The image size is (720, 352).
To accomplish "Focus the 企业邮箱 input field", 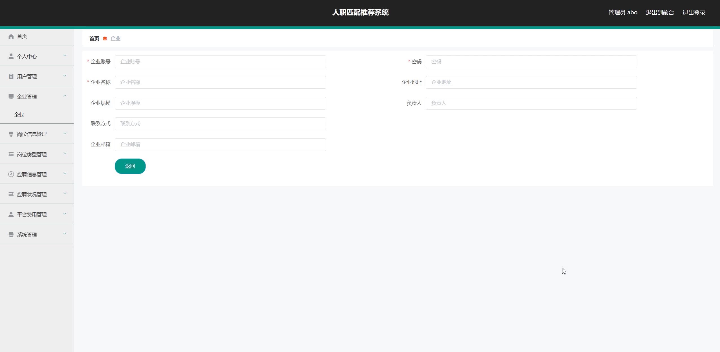I will 220,144.
